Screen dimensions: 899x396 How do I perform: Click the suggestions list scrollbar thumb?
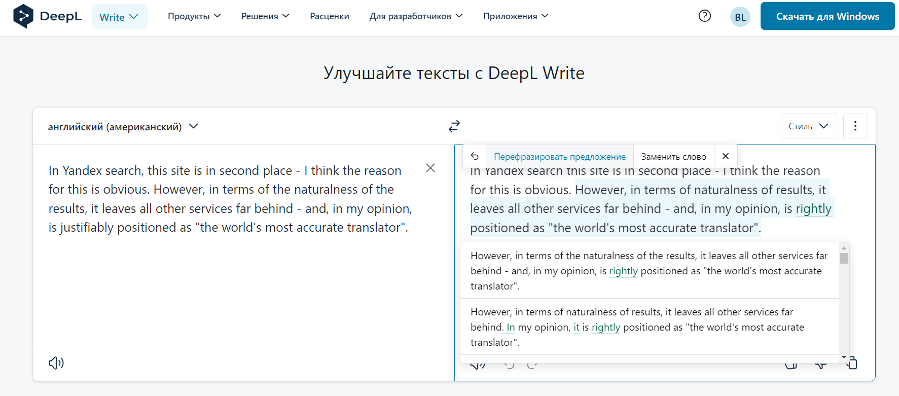tap(844, 259)
